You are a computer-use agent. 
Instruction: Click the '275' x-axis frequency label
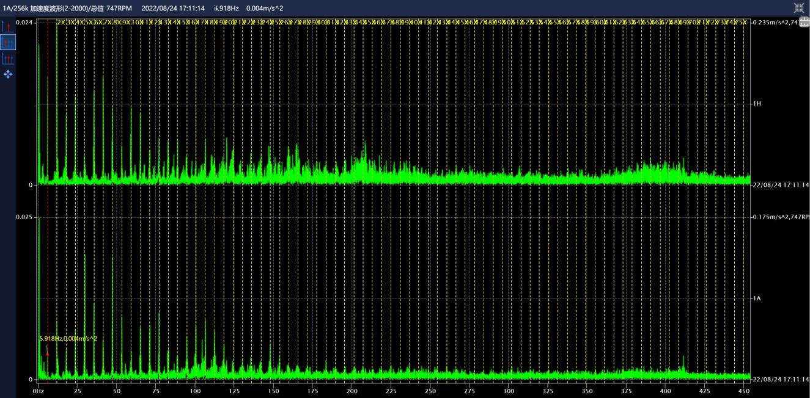tap(469, 391)
